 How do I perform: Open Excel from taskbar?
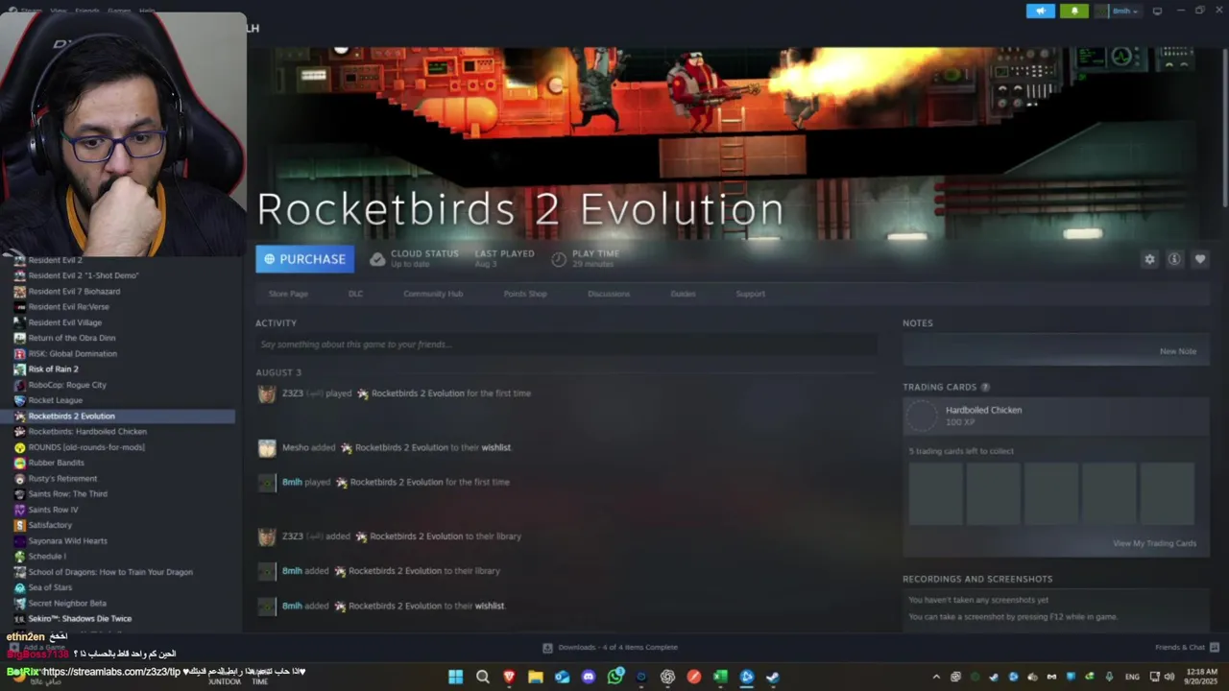[720, 677]
